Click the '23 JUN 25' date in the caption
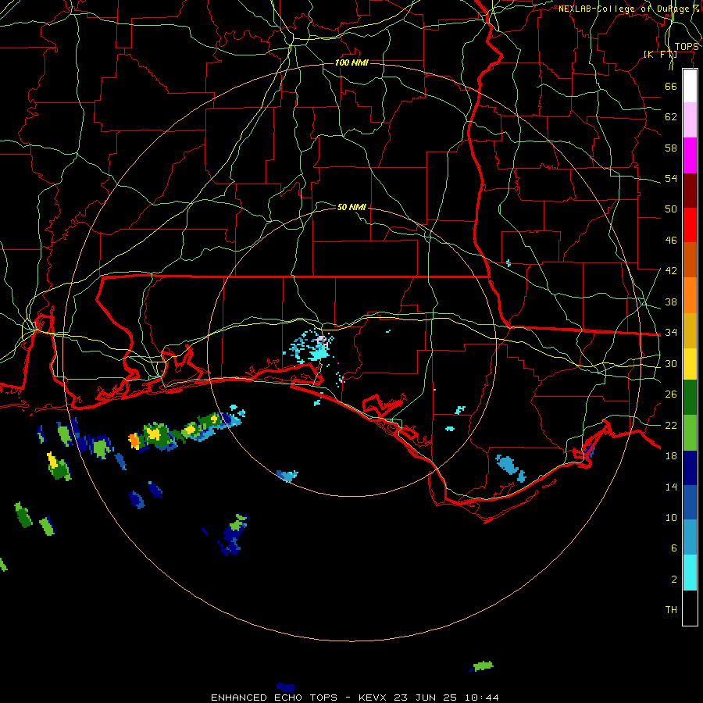Image resolution: width=703 pixels, height=703 pixels. (x=425, y=698)
